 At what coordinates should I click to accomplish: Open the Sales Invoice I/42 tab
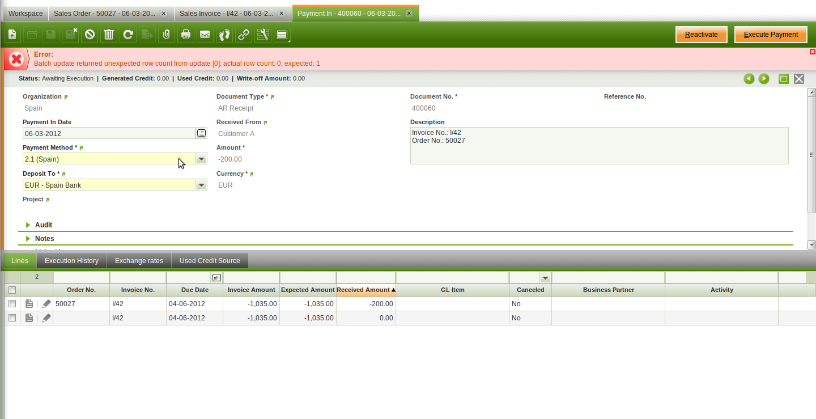pyautogui.click(x=228, y=13)
